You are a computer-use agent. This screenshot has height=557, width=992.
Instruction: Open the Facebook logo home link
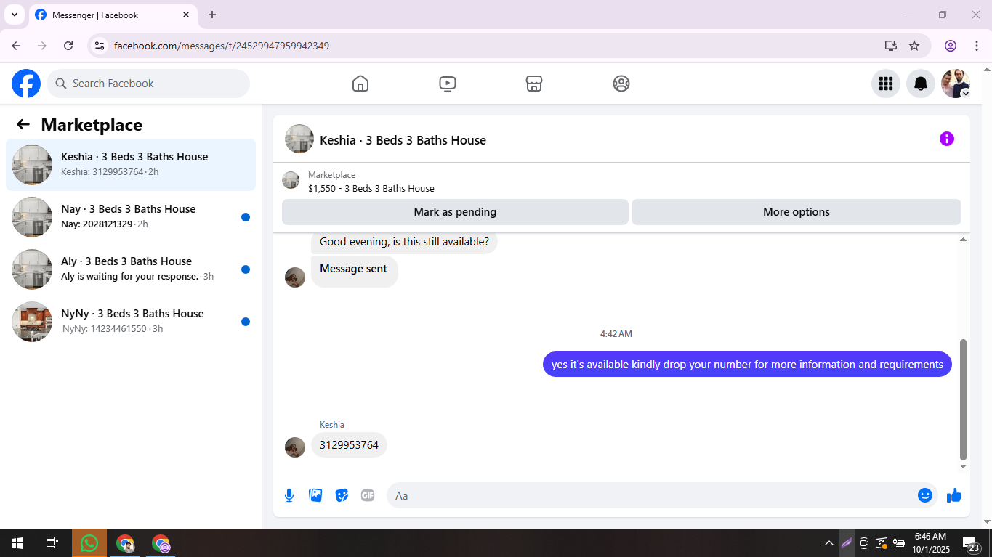point(26,84)
